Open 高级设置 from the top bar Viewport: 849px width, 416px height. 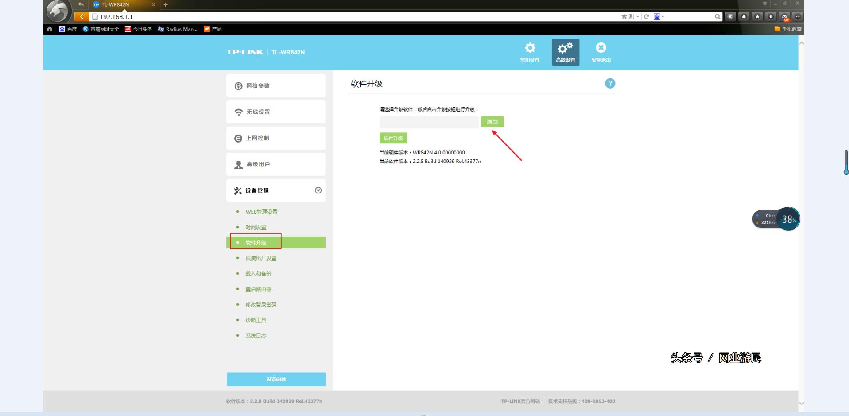point(565,52)
